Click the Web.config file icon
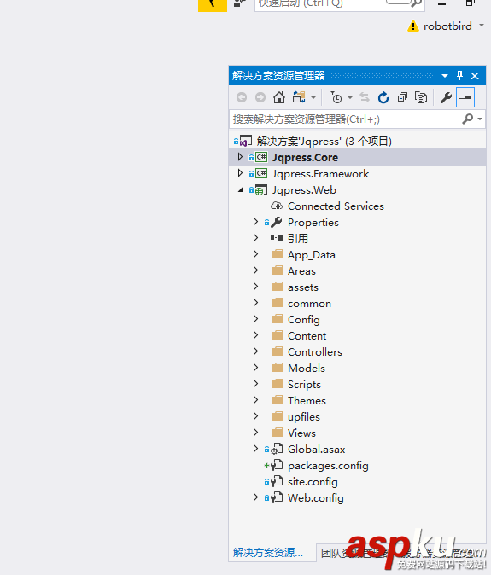The height and width of the screenshot is (575, 491). [277, 498]
